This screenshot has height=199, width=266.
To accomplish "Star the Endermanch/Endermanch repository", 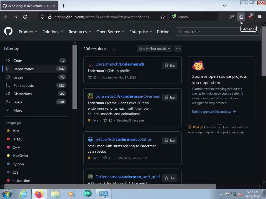I will pos(170,65).
